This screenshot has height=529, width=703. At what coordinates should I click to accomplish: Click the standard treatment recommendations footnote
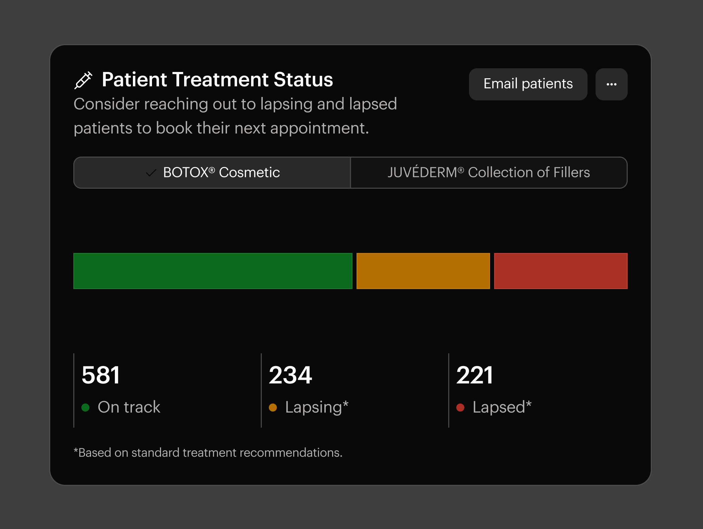click(208, 453)
